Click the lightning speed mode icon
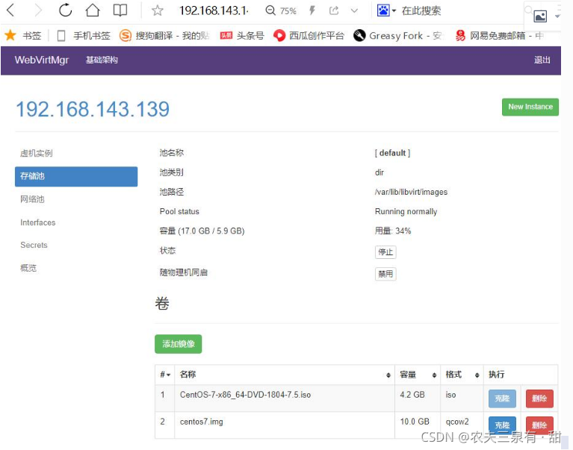This screenshot has height=450, width=573. coord(312,10)
